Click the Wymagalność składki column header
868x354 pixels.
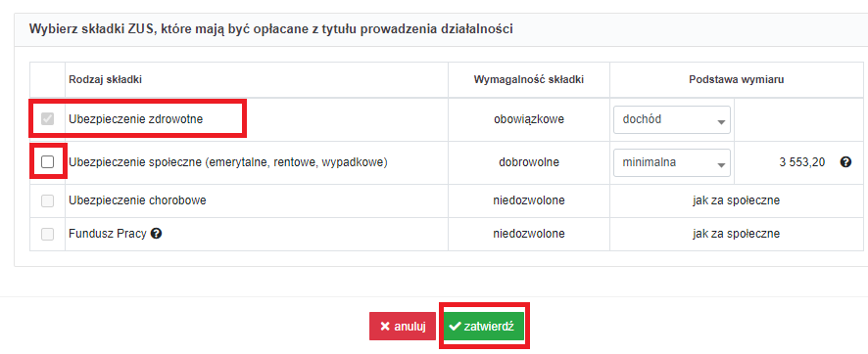point(529,79)
